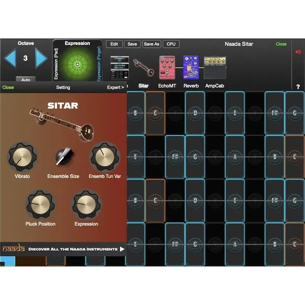Open the EchoMT pedal effect
Screen dimensions: 305x305
167,67
